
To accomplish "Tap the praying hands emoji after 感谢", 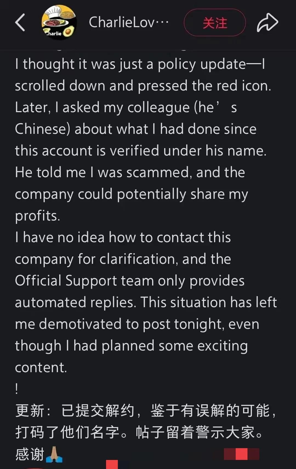I will 54,454.
